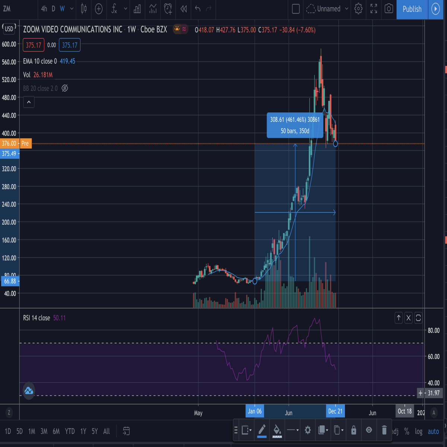Click the Publish button
This screenshot has width=447, height=447.
(412, 9)
